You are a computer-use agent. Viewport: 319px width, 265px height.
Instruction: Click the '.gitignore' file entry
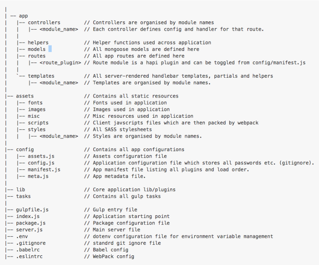pos(31,243)
